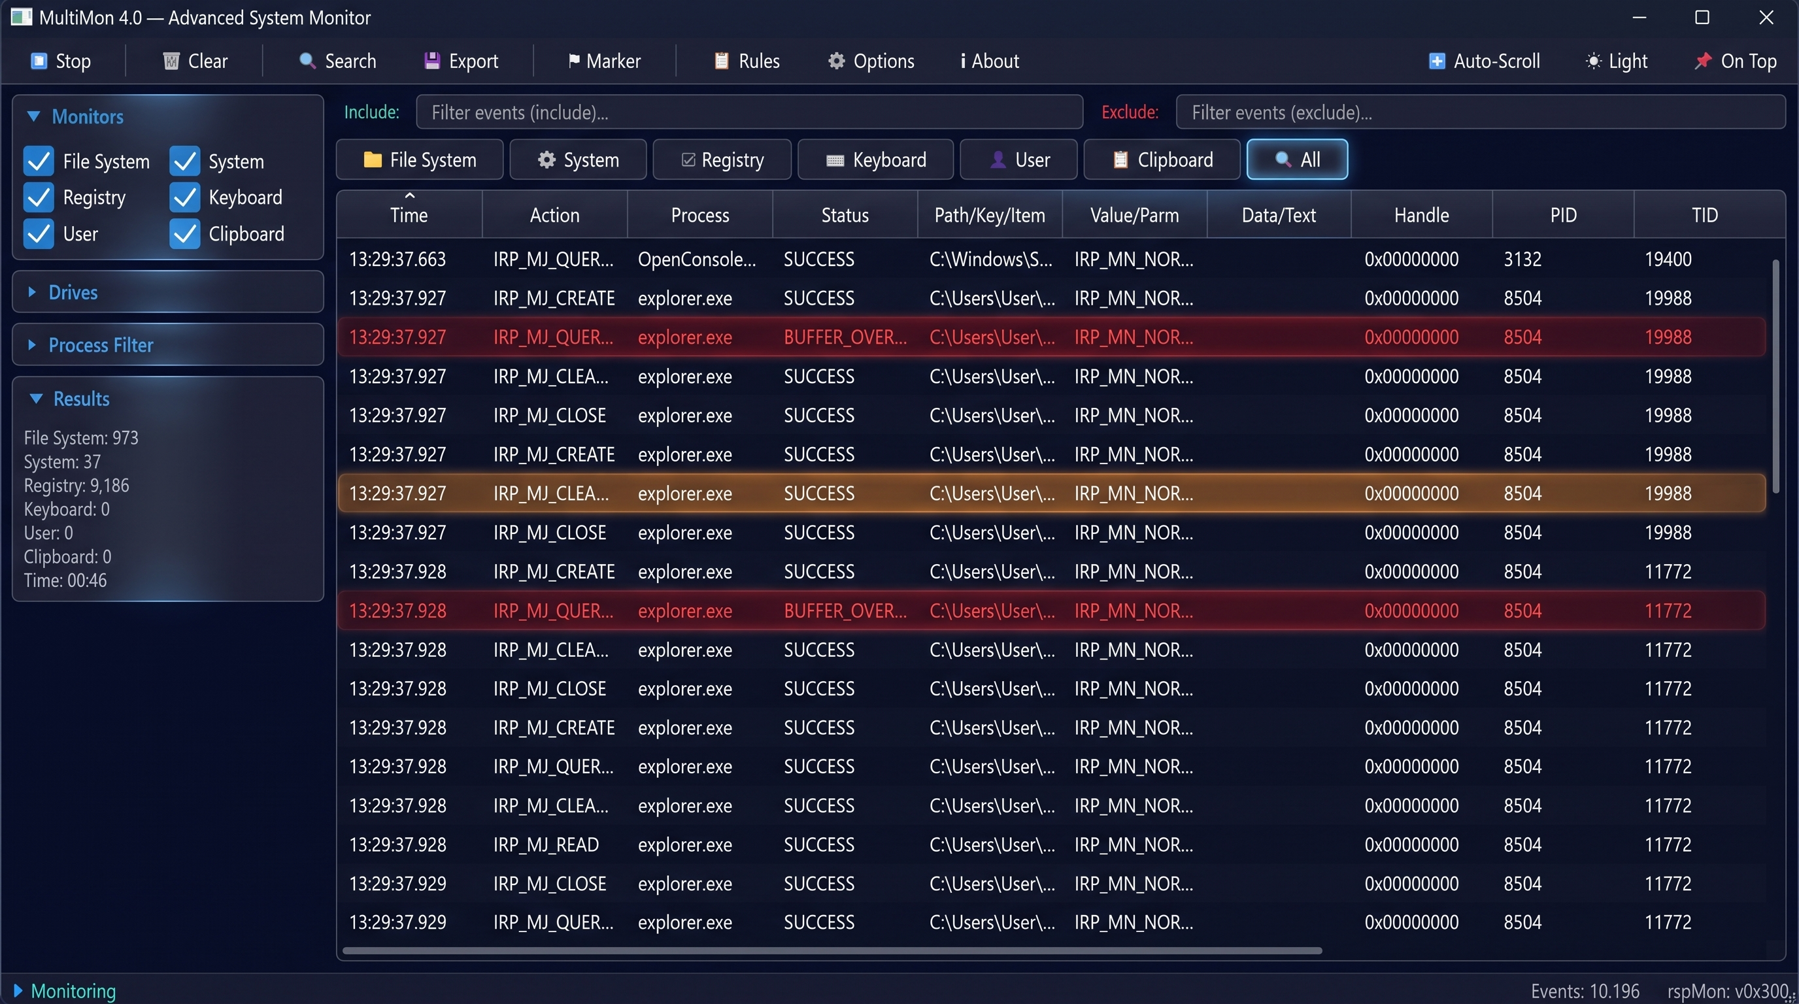Click the Status column header

pyautogui.click(x=845, y=214)
